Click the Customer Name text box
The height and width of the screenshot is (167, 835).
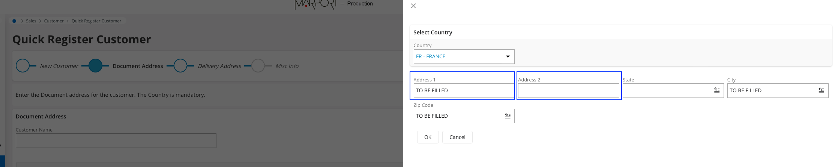[116, 140]
